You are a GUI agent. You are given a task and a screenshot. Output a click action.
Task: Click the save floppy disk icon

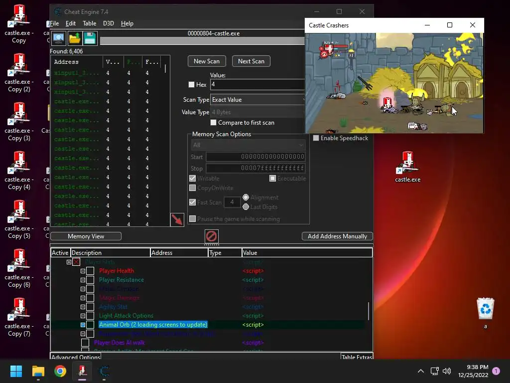[x=90, y=38]
